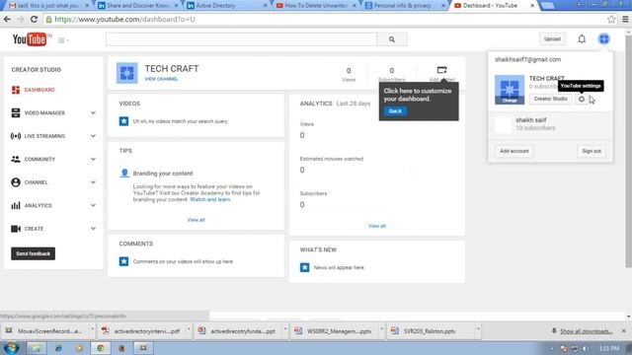Reload the page with the refresh icon
The height and width of the screenshot is (355, 632).
(35, 19)
